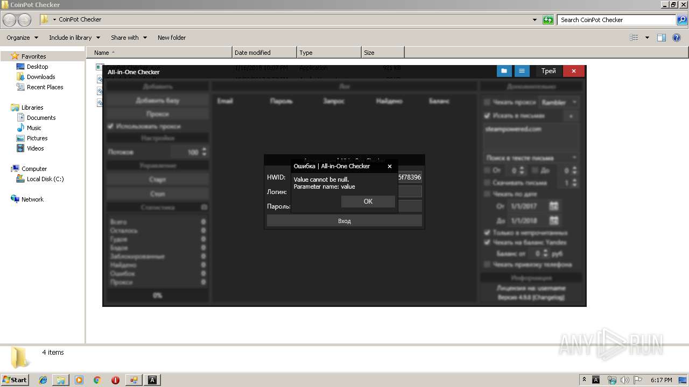689x387 pixels.
Task: Refresh the CoinPot Checker folder
Action: [x=548, y=20]
